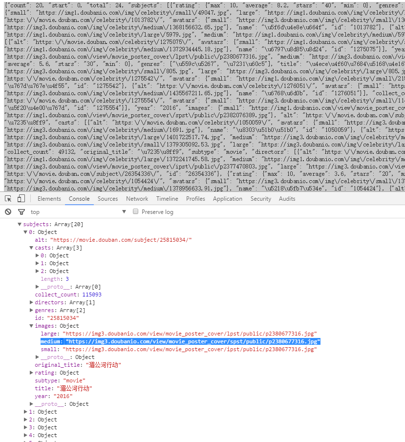Open the Network tab
The image size is (405, 442).
pyautogui.click(x=137, y=199)
